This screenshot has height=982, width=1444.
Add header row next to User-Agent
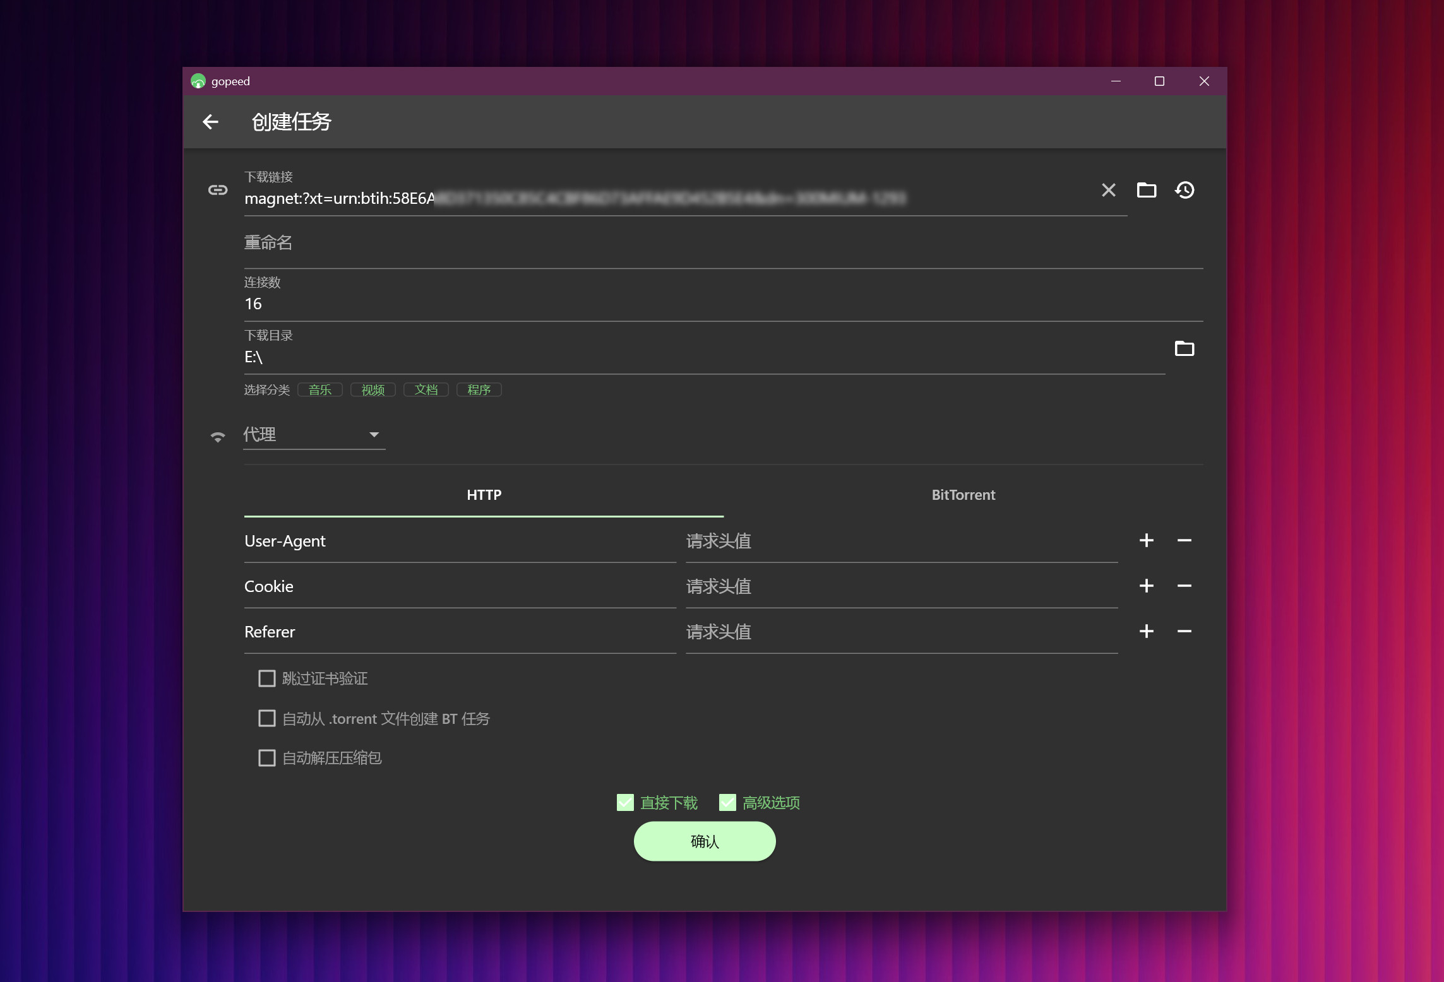pyautogui.click(x=1146, y=541)
